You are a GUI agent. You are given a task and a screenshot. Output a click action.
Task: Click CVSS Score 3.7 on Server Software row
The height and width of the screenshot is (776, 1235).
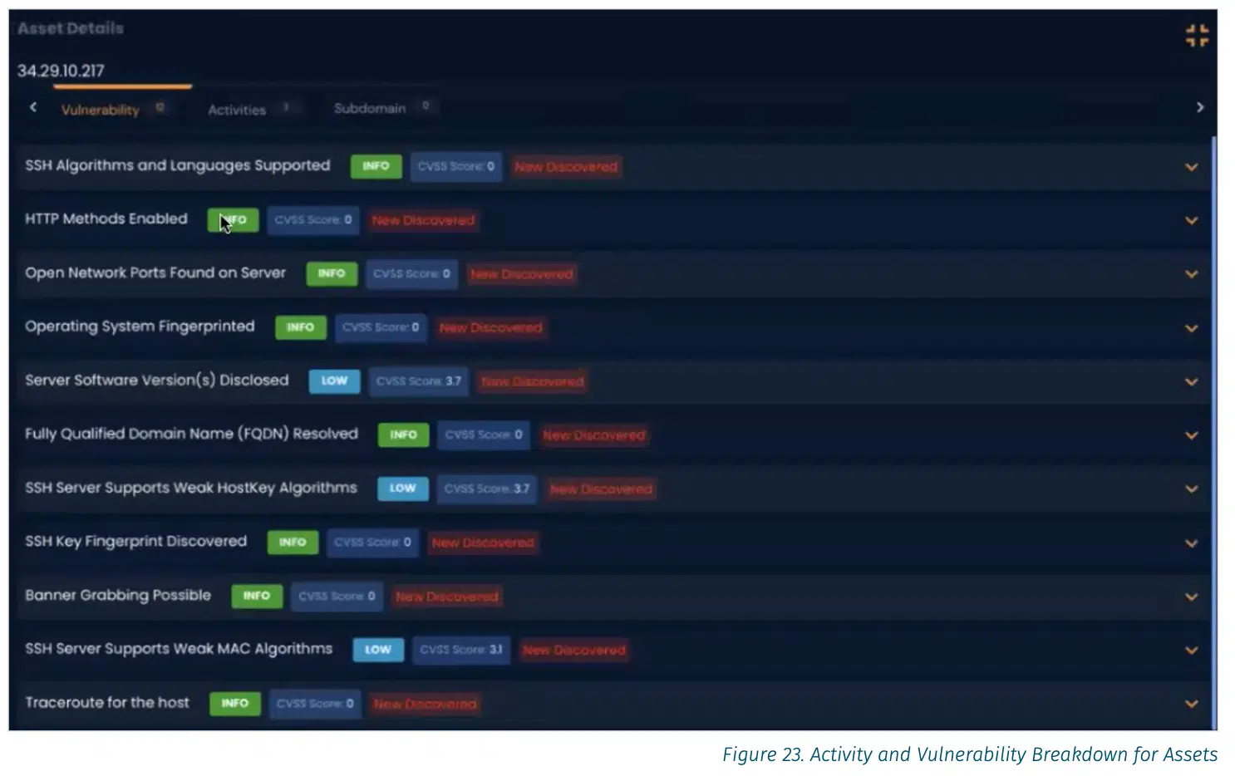coord(419,381)
